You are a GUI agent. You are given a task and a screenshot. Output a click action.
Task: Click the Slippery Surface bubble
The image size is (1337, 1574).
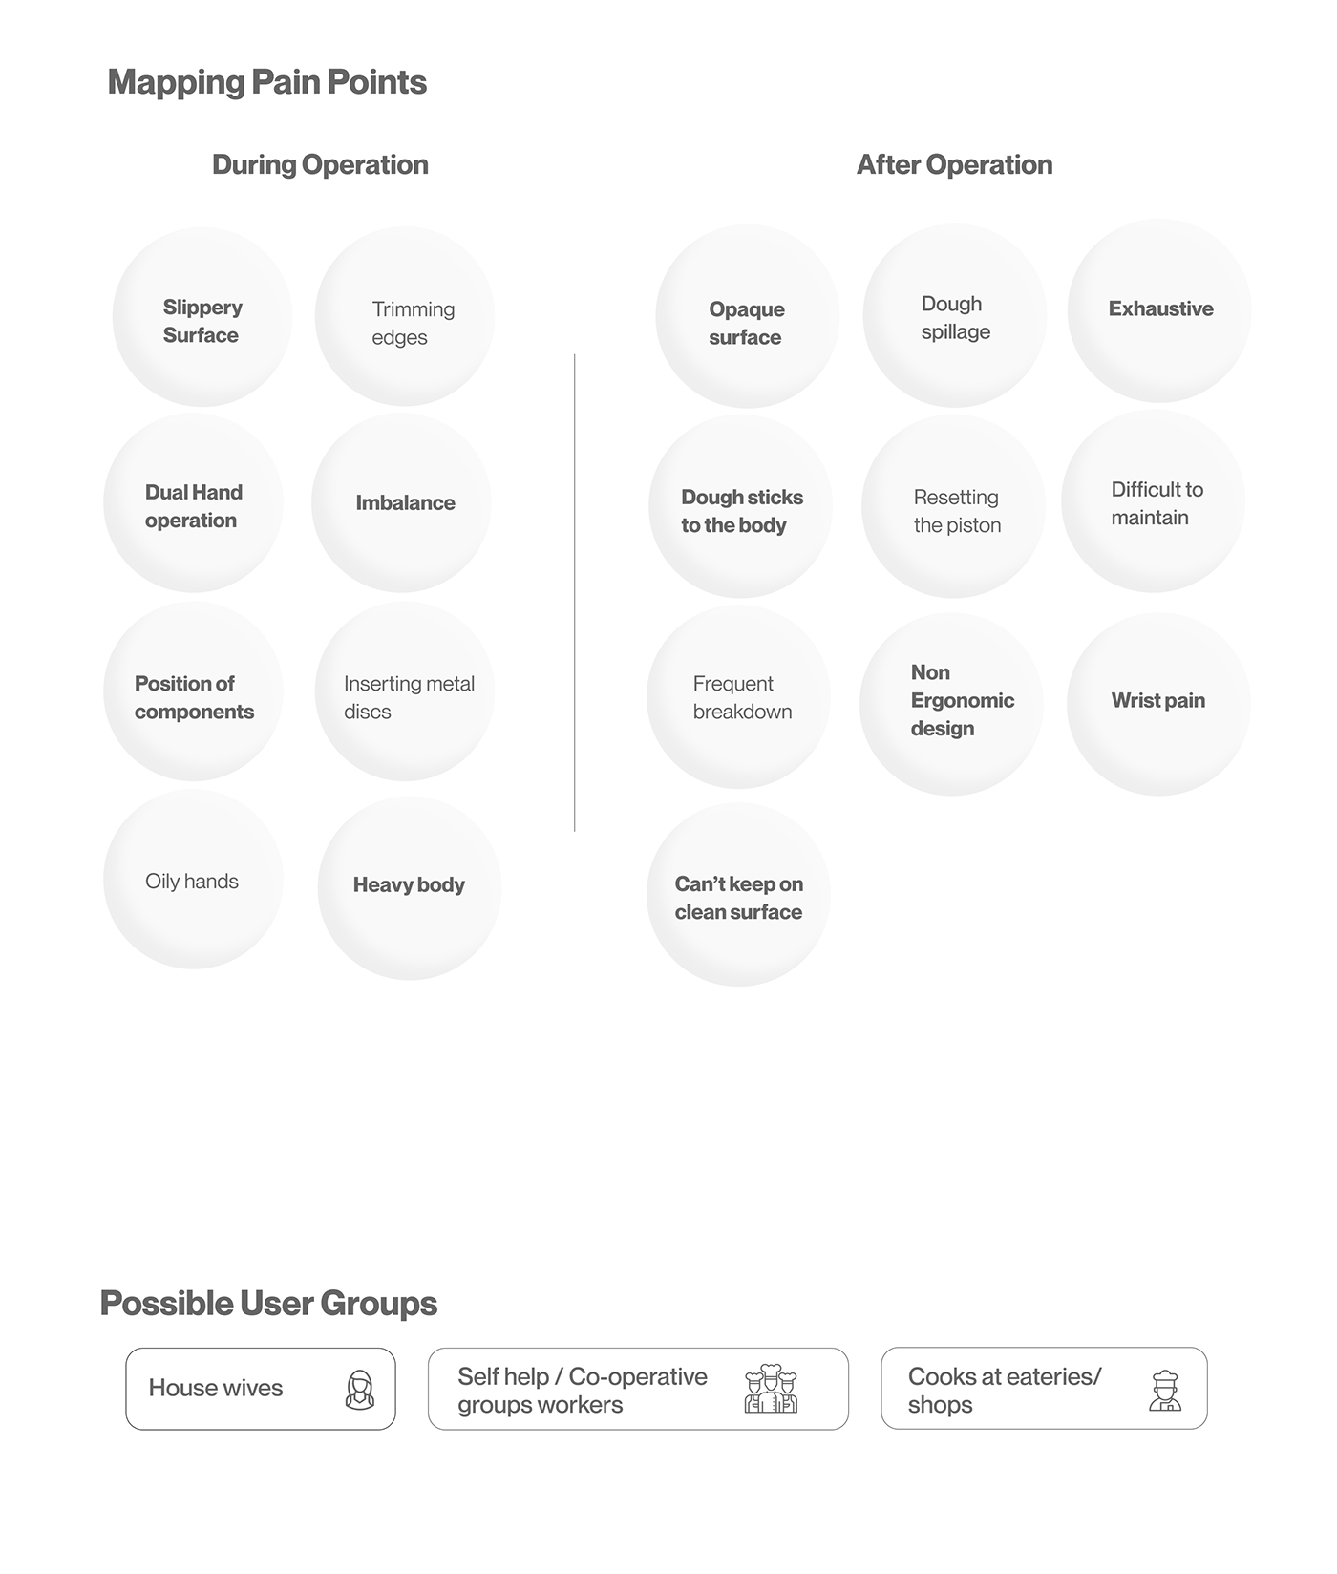(202, 318)
